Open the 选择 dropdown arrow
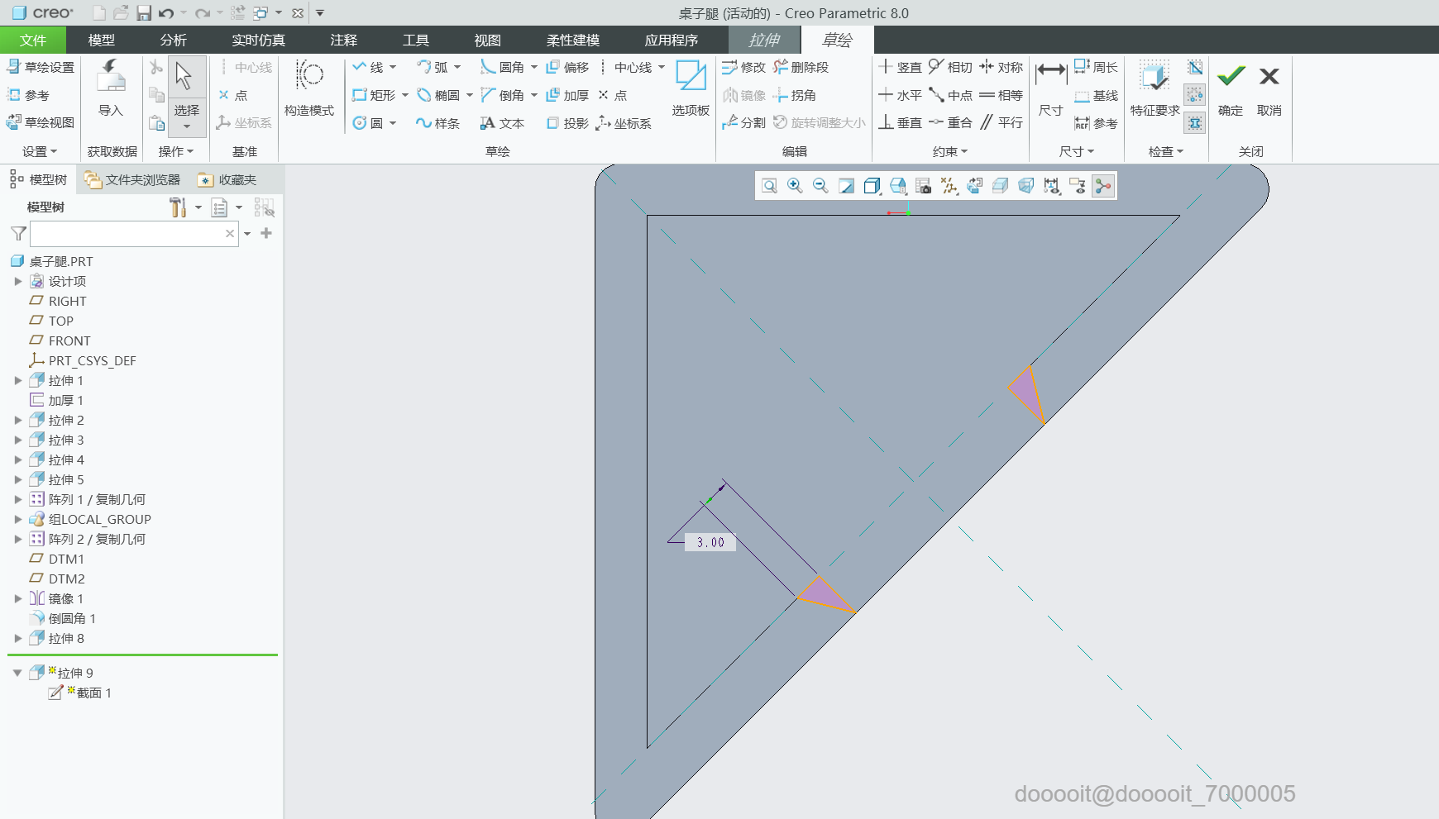 187,127
